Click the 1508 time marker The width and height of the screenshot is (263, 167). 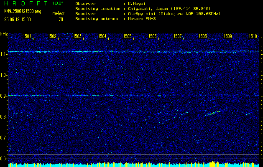203,36
